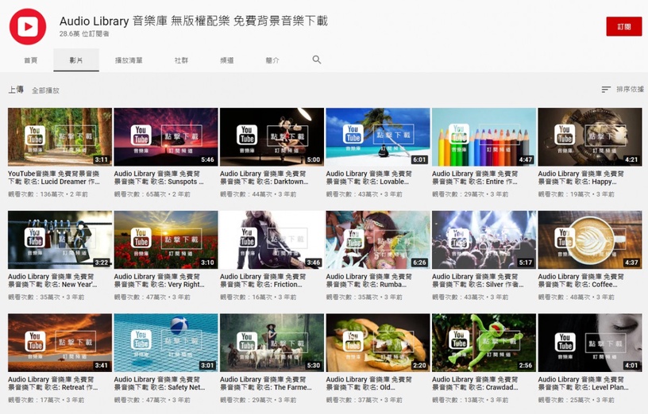Viewport: 648px width, 414px height.
Task: Switch to the 首頁 tab
Action: [x=31, y=60]
